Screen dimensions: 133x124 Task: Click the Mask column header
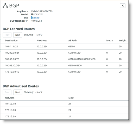click(x=71, y=98)
